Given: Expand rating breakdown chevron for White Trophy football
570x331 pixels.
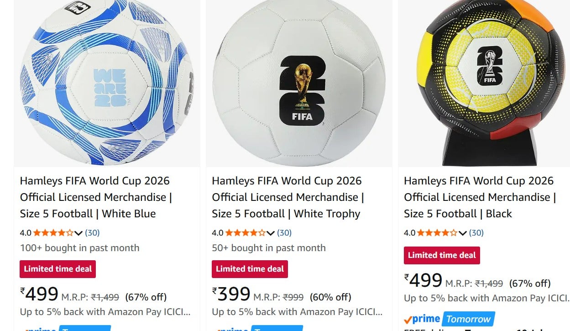Looking at the screenshot, I should [271, 233].
